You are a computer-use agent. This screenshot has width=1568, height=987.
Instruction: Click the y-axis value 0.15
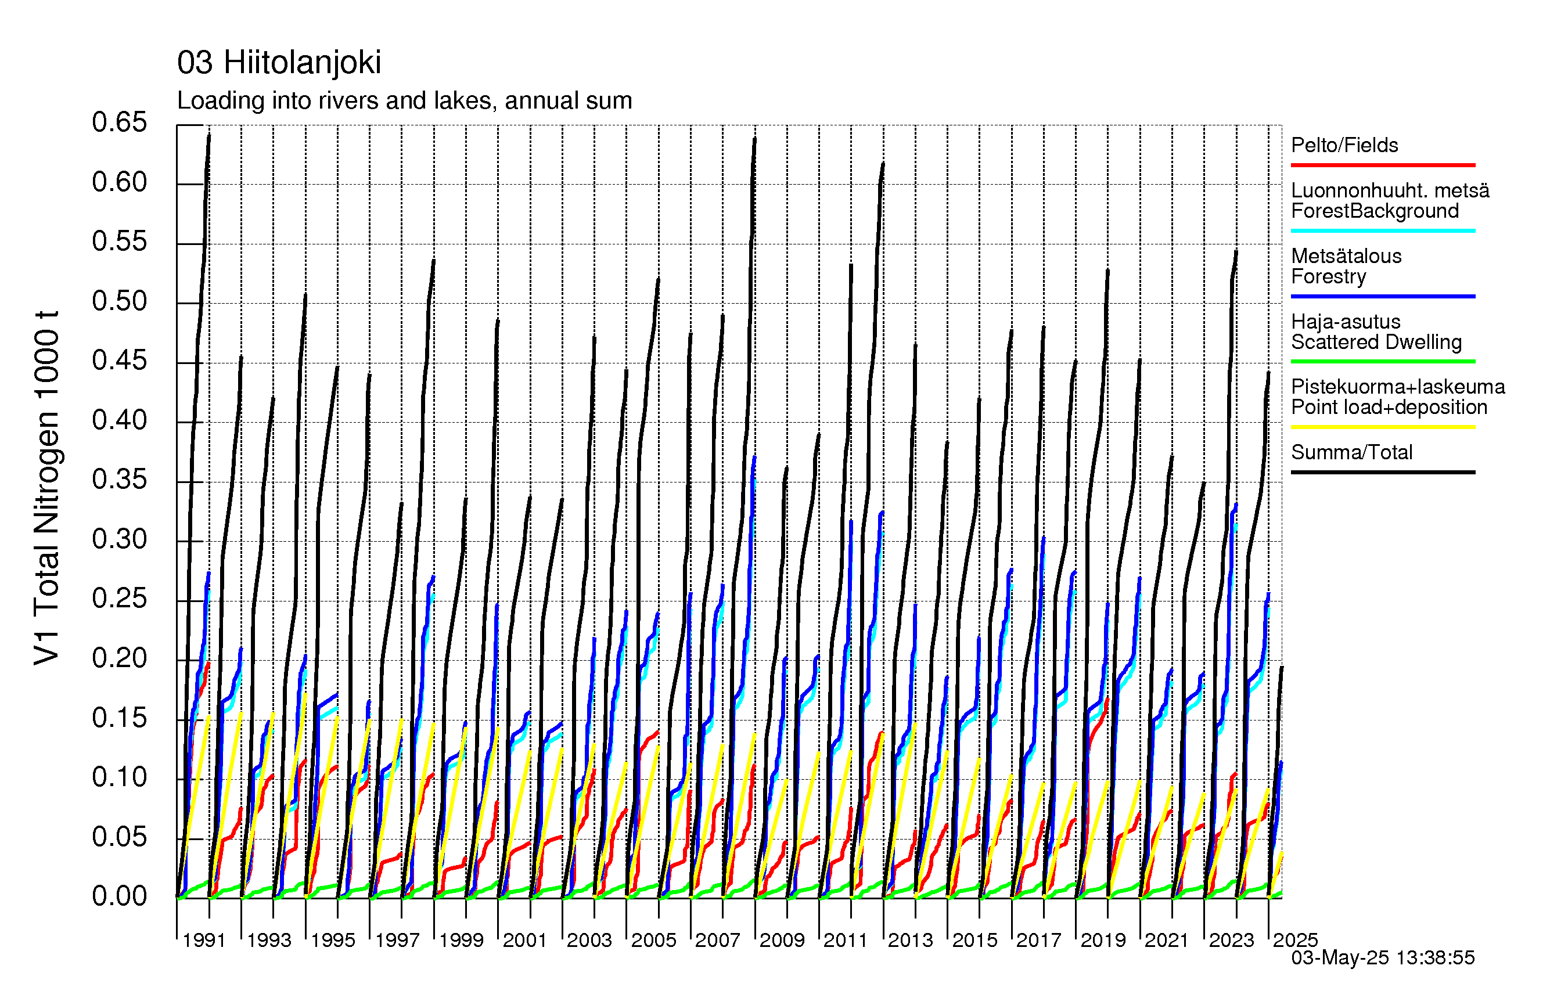click(119, 718)
